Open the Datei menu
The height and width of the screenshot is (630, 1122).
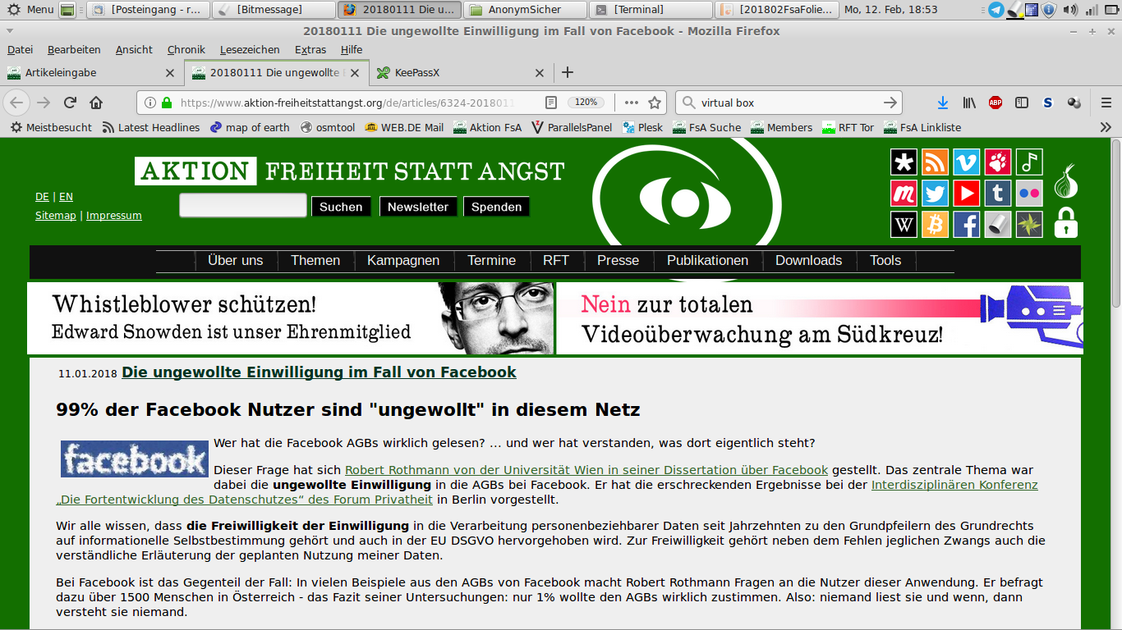pos(20,50)
